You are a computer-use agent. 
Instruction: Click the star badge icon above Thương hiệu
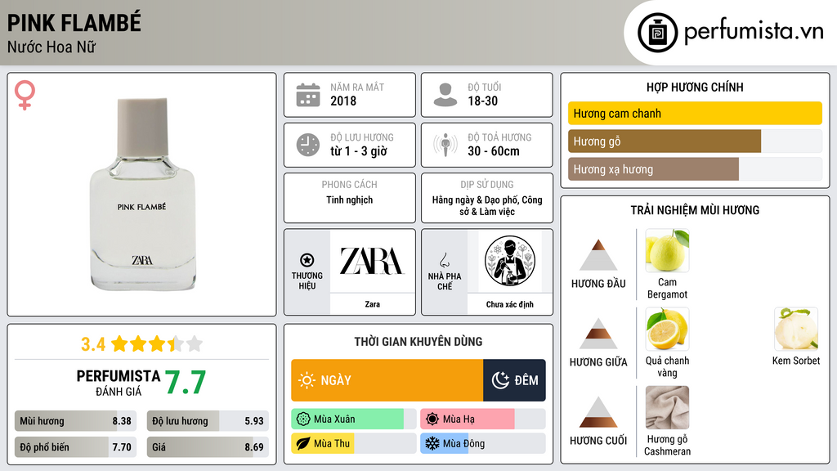tap(307, 260)
